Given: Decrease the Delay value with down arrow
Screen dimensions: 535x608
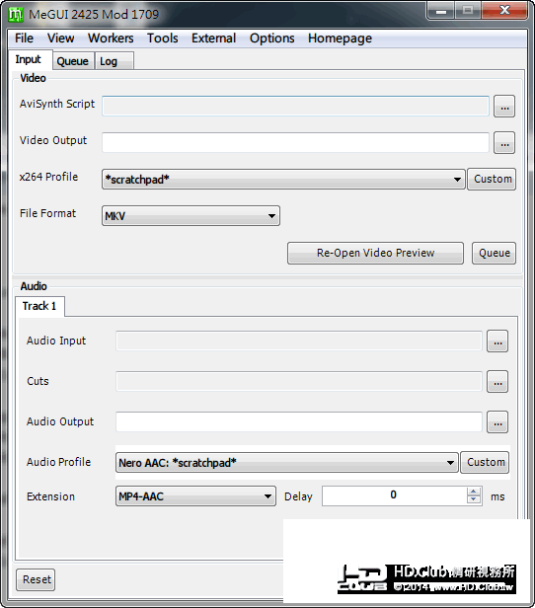Looking at the screenshot, I should click(473, 499).
